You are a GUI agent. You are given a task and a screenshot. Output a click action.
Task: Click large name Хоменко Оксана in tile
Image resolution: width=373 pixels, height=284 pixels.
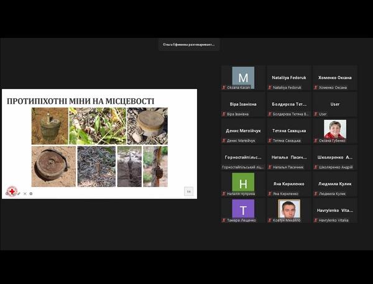coord(335,78)
